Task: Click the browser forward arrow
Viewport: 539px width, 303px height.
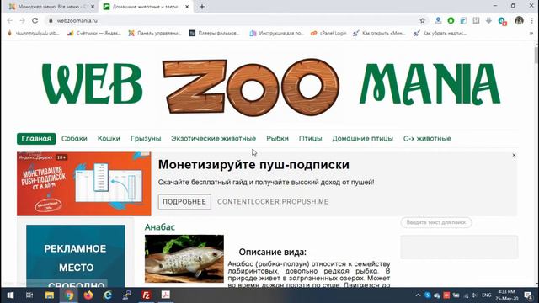Action: 23,20
